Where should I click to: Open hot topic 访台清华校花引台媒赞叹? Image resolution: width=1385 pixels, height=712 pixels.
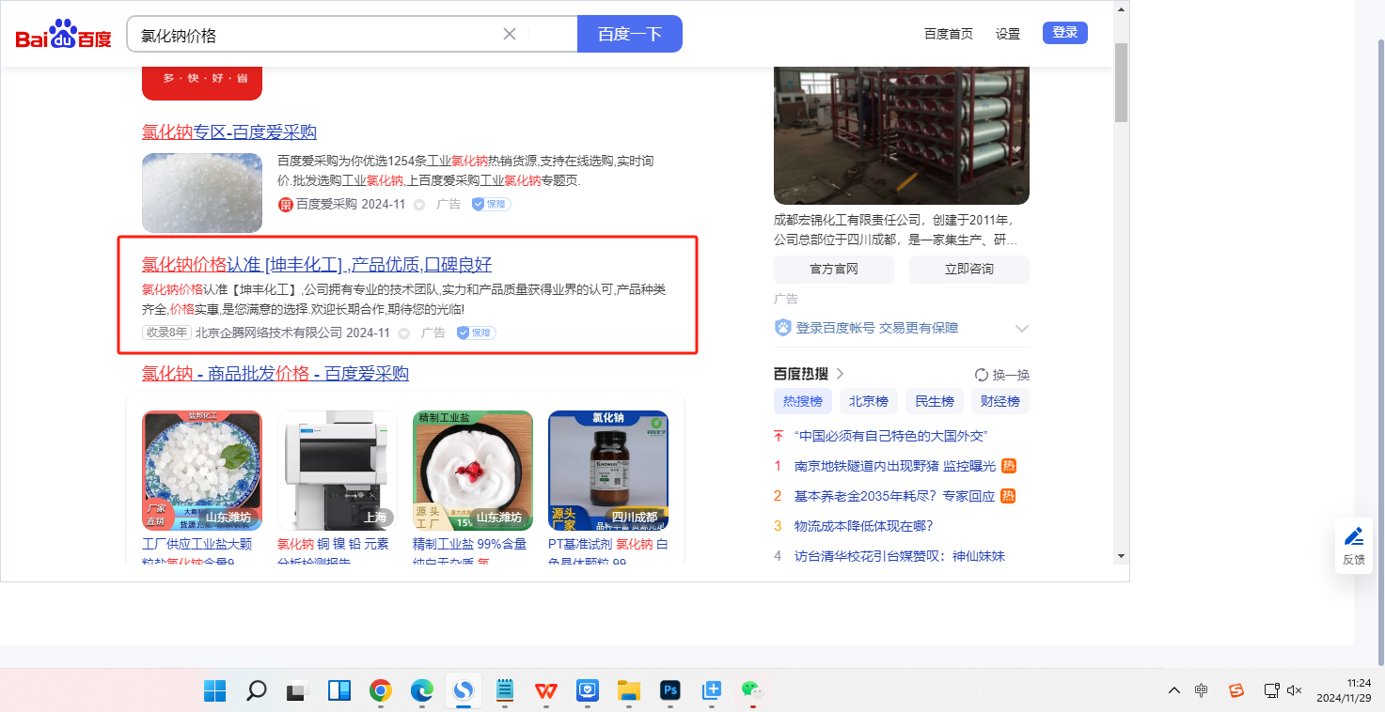click(900, 556)
